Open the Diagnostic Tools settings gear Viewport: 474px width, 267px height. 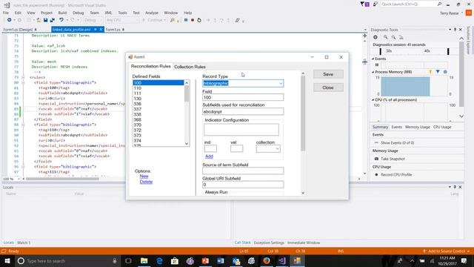(375, 37)
